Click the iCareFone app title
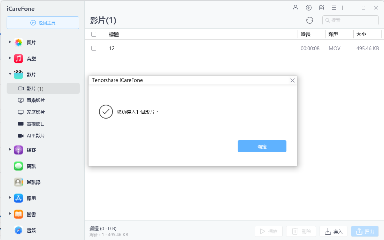 pyautogui.click(x=21, y=9)
